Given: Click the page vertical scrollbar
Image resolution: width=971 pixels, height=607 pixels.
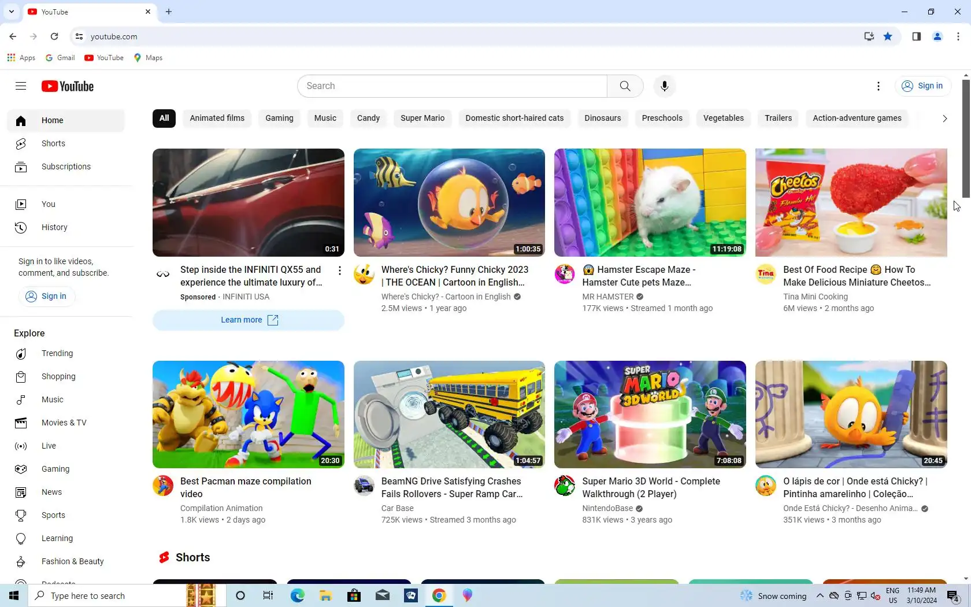Looking at the screenshot, I should tap(966, 139).
